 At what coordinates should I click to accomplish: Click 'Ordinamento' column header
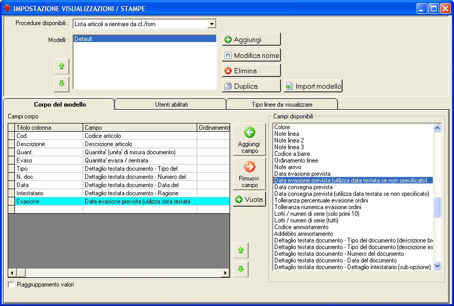pos(214,128)
